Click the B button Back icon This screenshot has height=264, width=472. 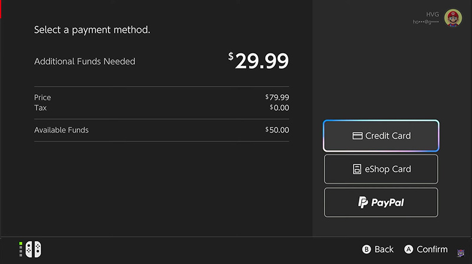366,249
